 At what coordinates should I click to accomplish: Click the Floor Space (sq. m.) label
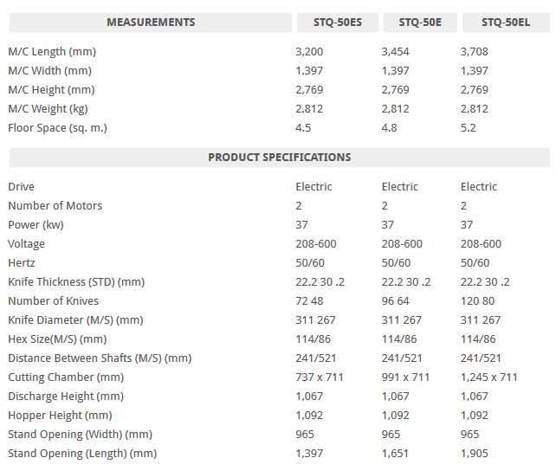[57, 128]
